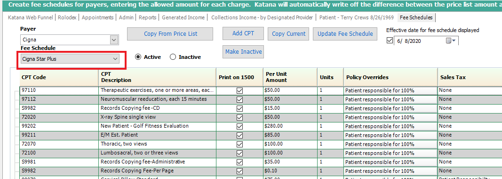
Task: Click description Lumbosacral, two or three views
Action: click(158, 154)
